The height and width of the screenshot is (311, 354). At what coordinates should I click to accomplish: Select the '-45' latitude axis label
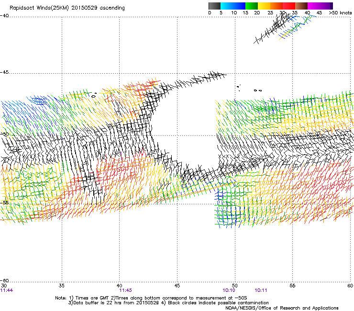coord(4,72)
